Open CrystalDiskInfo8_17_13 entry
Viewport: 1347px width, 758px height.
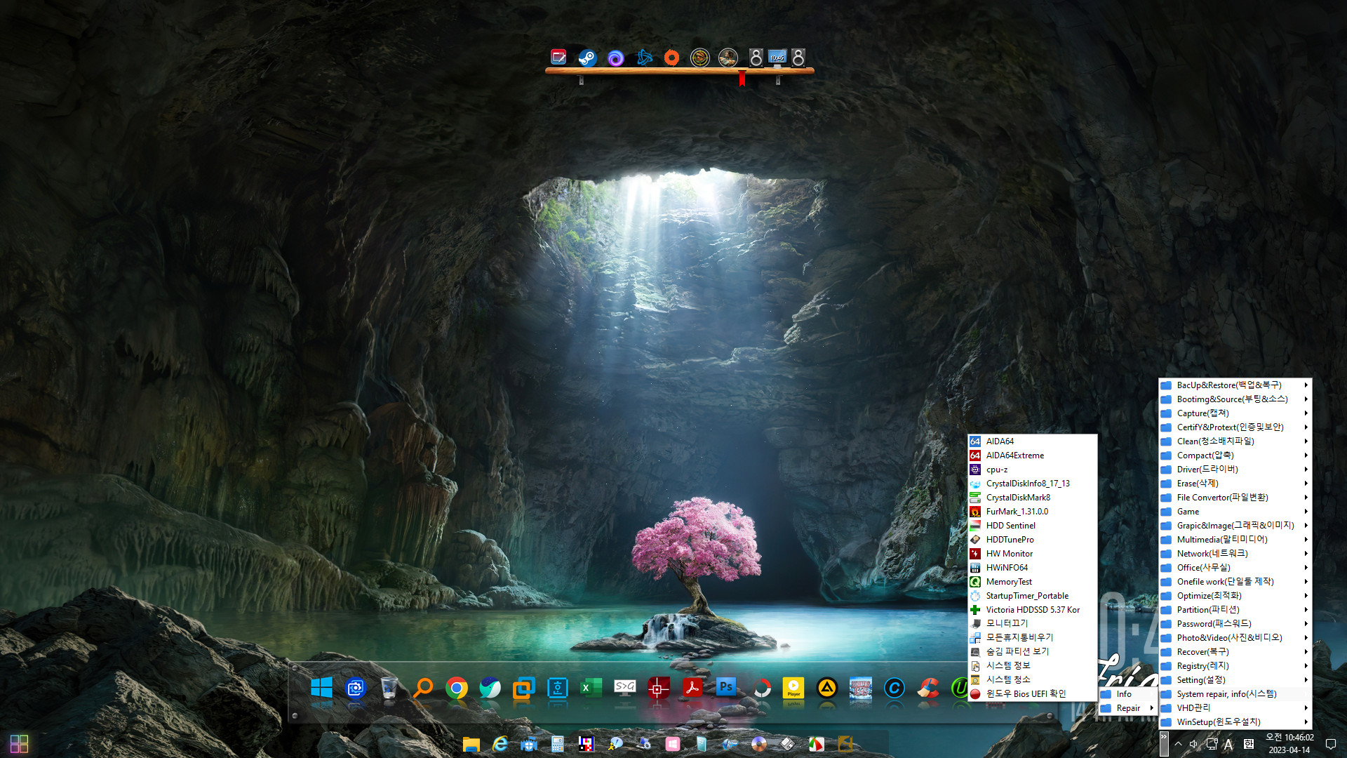click(1032, 483)
